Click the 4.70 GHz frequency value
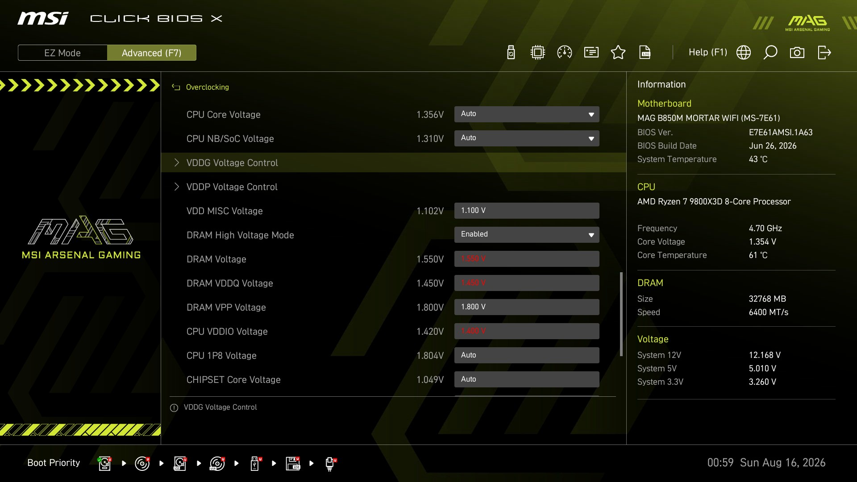The width and height of the screenshot is (857, 482). pos(765,229)
